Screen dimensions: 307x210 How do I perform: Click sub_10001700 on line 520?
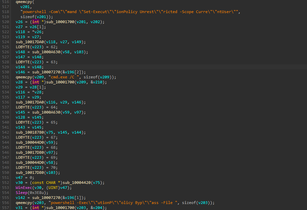point(60,22)
